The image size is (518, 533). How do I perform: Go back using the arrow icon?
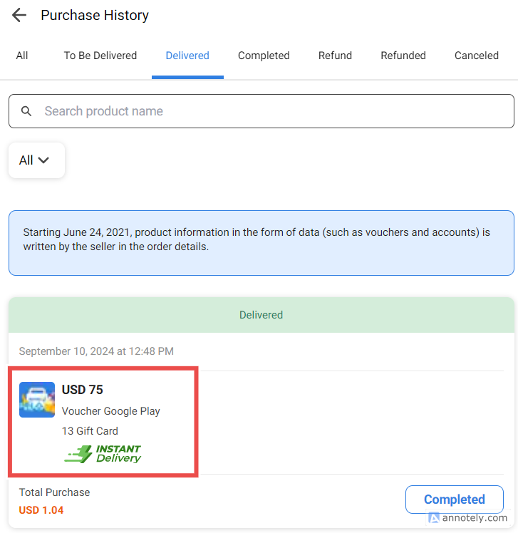pyautogui.click(x=19, y=15)
